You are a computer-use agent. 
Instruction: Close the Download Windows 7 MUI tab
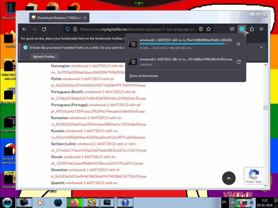tap(85, 18)
